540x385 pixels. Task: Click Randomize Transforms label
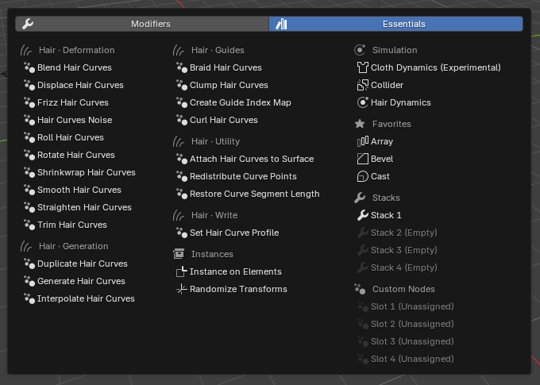coord(238,289)
